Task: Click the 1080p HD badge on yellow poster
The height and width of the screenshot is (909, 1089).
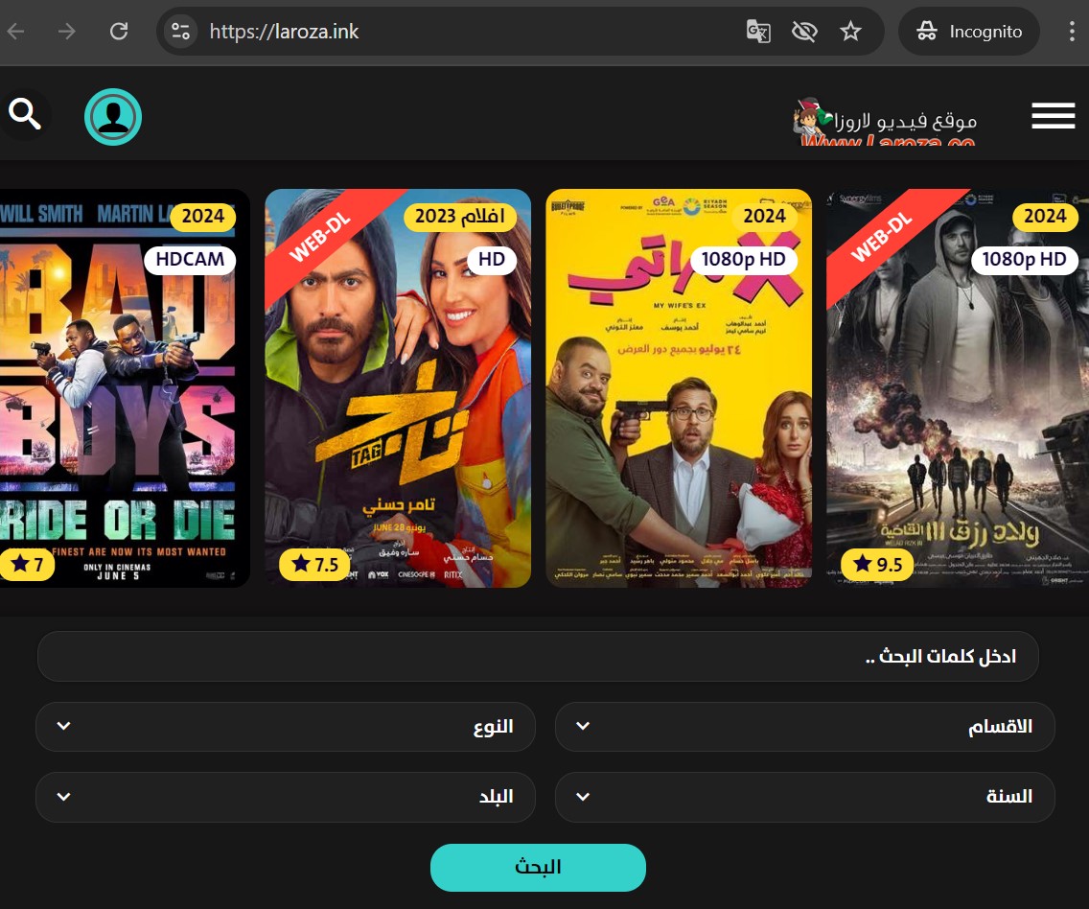Action: pos(743,260)
